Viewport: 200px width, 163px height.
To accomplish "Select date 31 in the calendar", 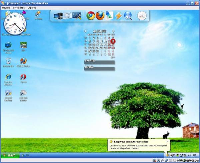I will [x=98, y=51].
